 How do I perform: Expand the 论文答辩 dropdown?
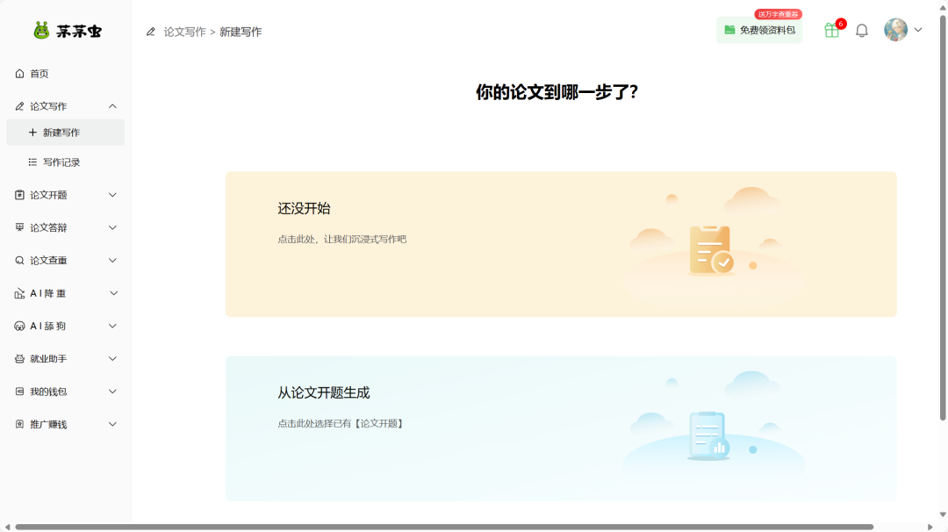[112, 227]
